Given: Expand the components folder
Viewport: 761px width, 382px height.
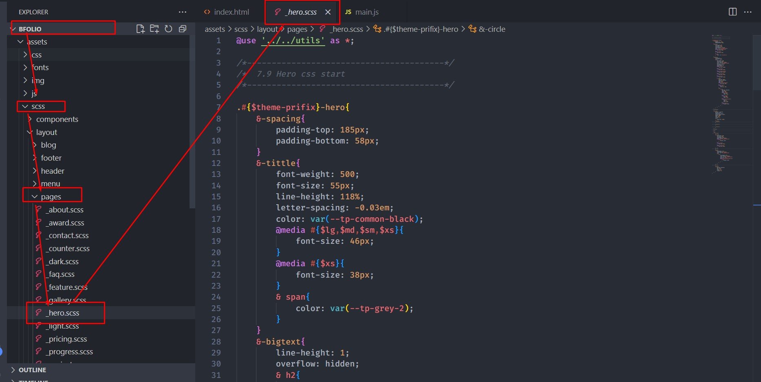Looking at the screenshot, I should [57, 119].
